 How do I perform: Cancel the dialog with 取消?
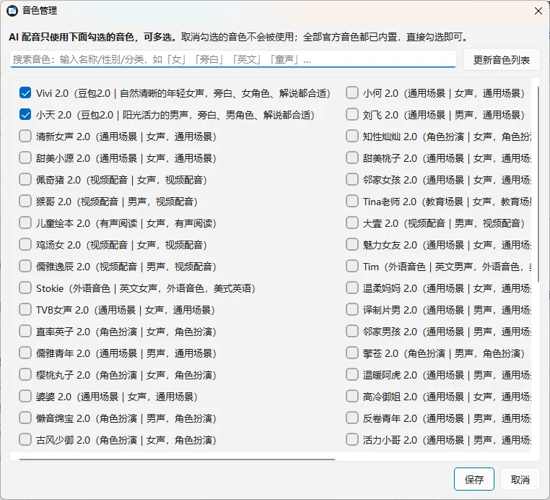520,479
